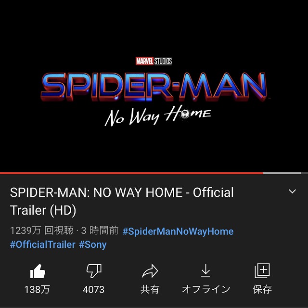This screenshot has width=308, height=308.
Task: Tap the 138万 like count label
Action: tap(37, 290)
